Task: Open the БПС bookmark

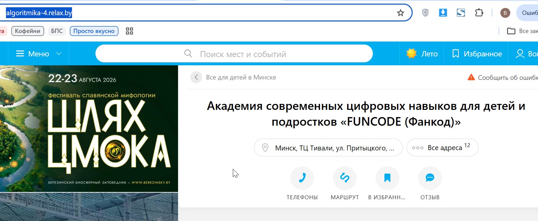Action: [x=57, y=31]
